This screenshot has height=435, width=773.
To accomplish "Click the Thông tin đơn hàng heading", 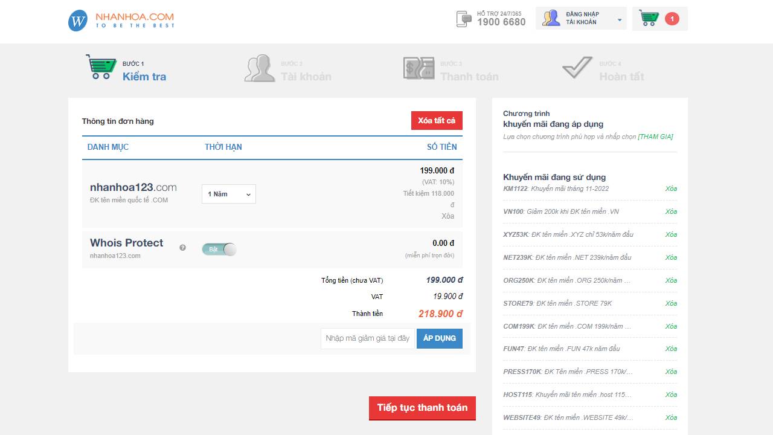I will pos(118,121).
